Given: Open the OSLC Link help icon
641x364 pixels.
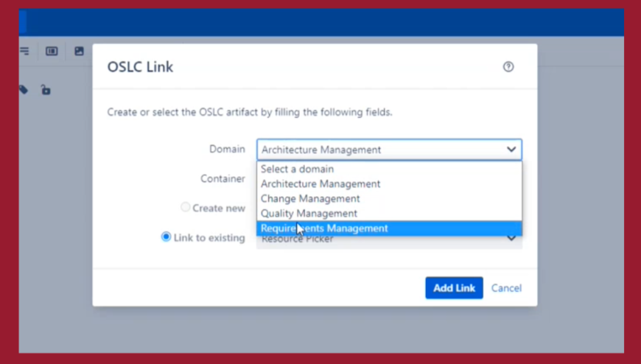Looking at the screenshot, I should click(508, 66).
